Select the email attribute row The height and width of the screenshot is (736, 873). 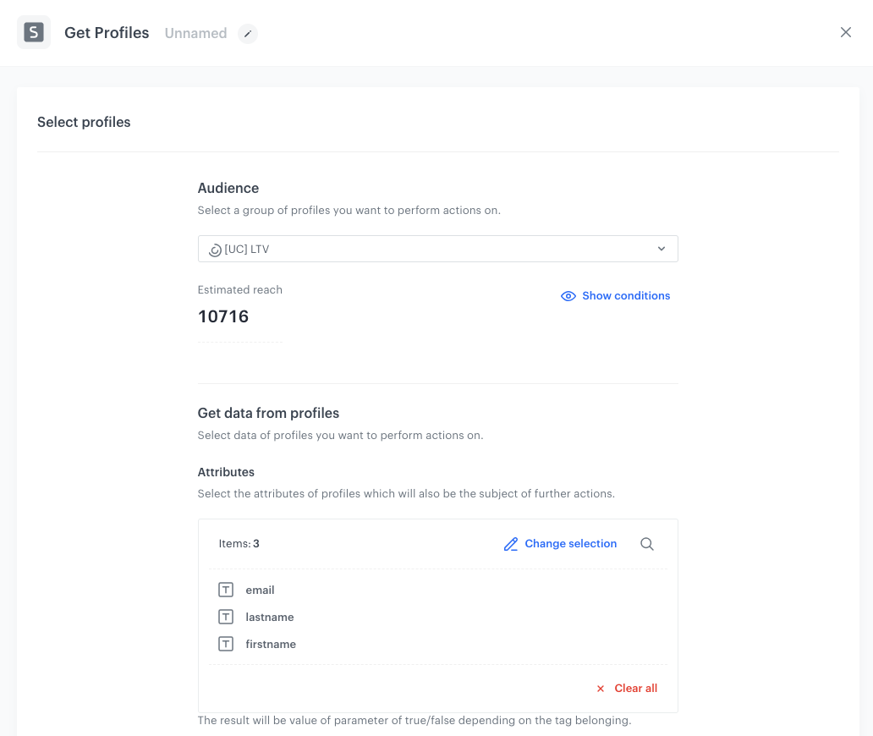click(260, 590)
